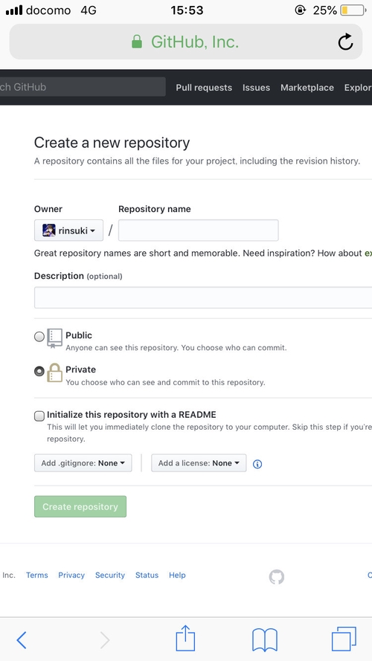This screenshot has width=372, height=661.
Task: Open the Safari share sheet icon
Action: (x=185, y=638)
